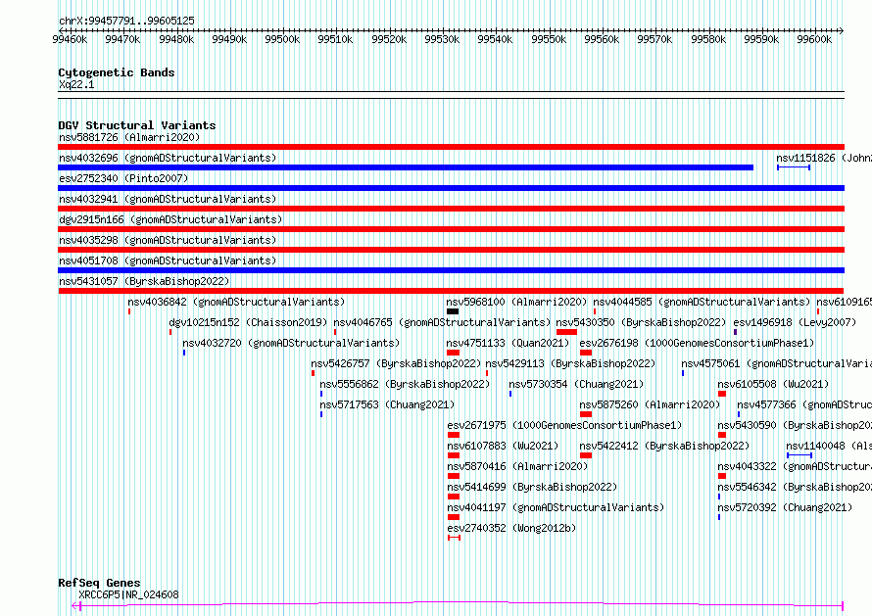Image resolution: width=872 pixels, height=616 pixels.
Task: Click nsv5717563 (Chuang2021) label
Action: [387, 404]
